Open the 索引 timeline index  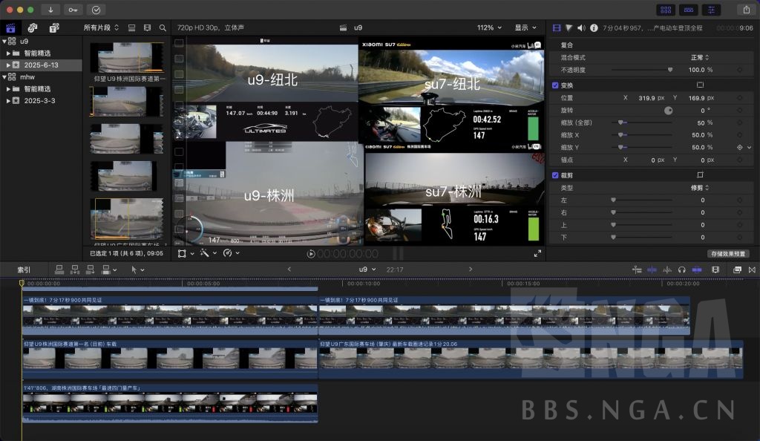point(24,269)
